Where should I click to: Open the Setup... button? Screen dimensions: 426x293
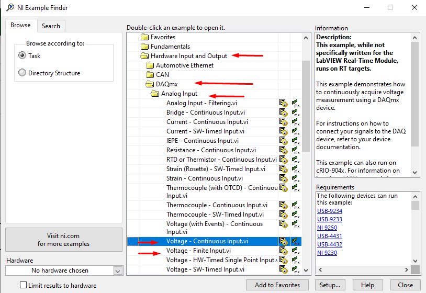(x=330, y=285)
